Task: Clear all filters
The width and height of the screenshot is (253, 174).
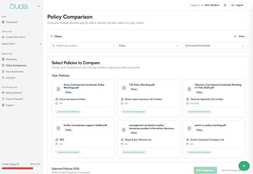Action: pyautogui.click(x=239, y=36)
